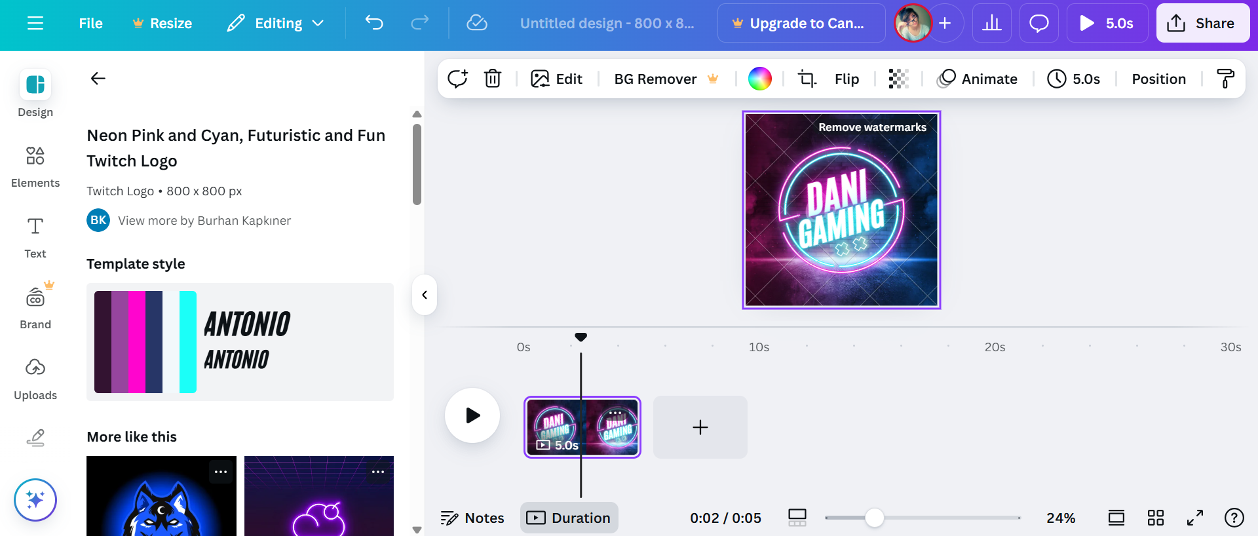The height and width of the screenshot is (536, 1258).
Task: Add a new page with plus
Action: pos(700,427)
